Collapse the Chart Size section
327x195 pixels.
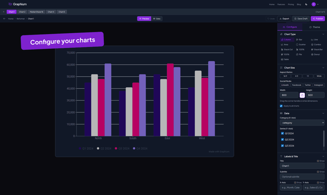(x=323, y=67)
